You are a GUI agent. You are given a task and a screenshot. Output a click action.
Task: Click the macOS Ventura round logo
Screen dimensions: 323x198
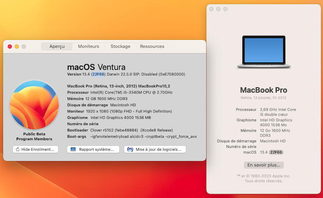coord(35,105)
